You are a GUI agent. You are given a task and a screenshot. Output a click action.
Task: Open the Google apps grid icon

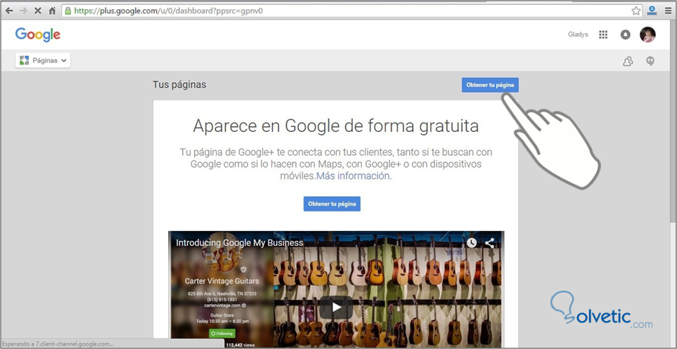[603, 34]
